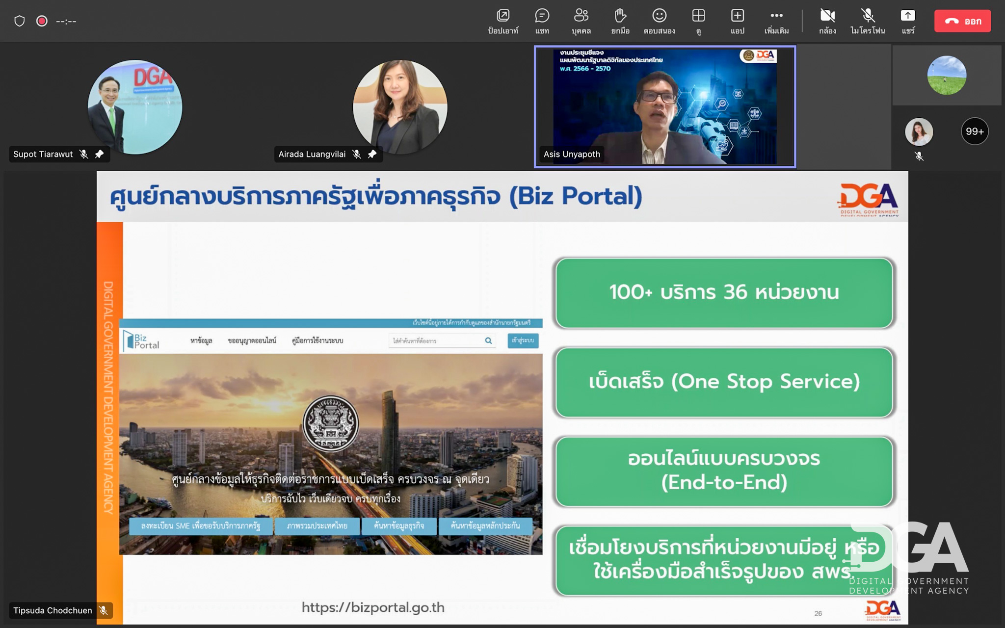Click the red recording indicator
Viewport: 1005px width, 628px height.
(x=42, y=21)
